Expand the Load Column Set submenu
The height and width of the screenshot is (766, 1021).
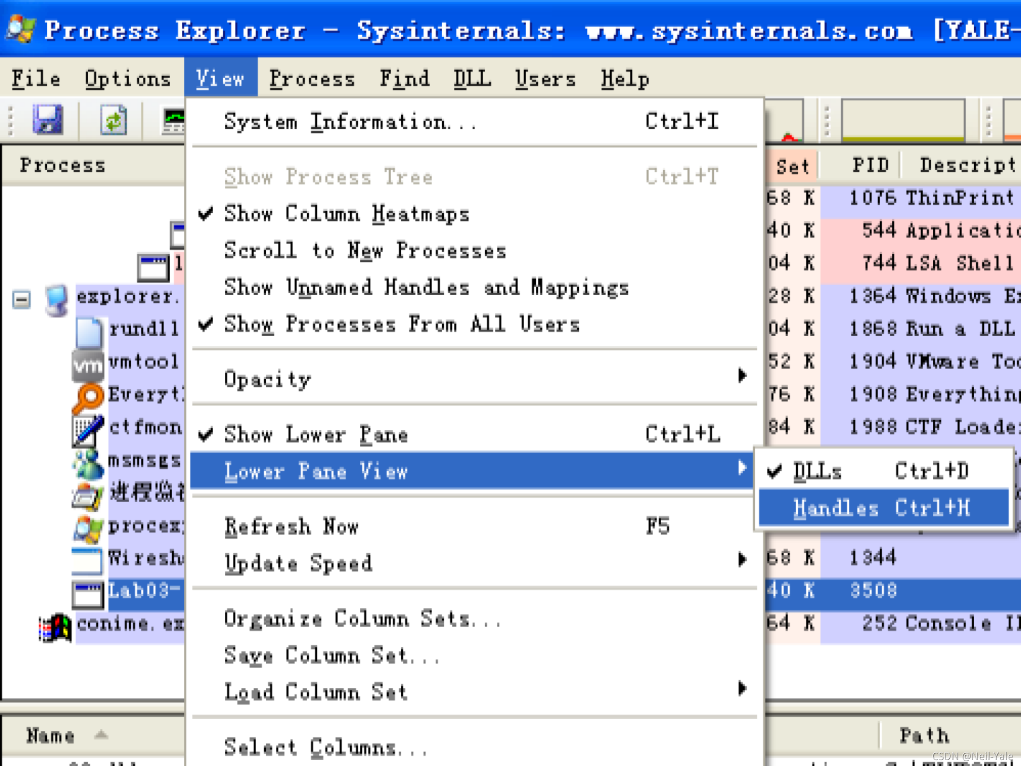coord(474,692)
